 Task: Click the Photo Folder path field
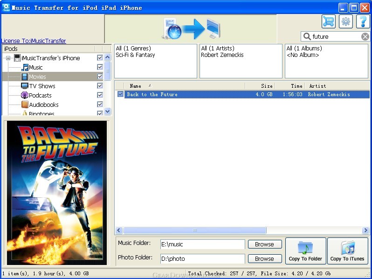click(x=203, y=258)
